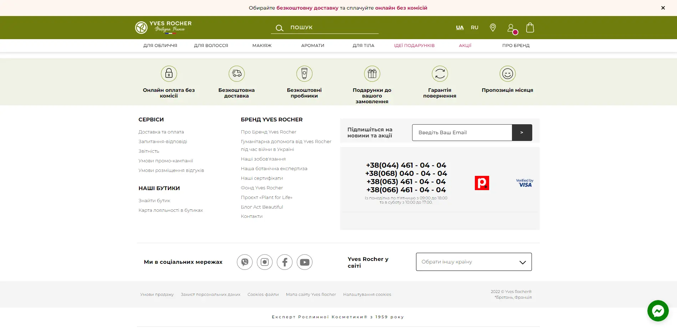Open the Messenger chat bubble
This screenshot has width=677, height=330.
point(658,311)
